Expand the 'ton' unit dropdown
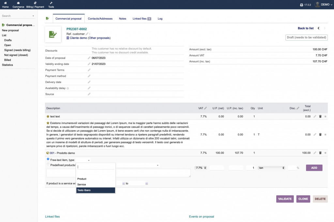Image resolution: width=334 pixels, height=222 pixels. click(271, 168)
